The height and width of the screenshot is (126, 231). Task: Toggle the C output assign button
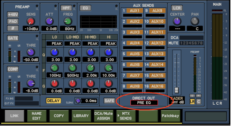[198, 101]
